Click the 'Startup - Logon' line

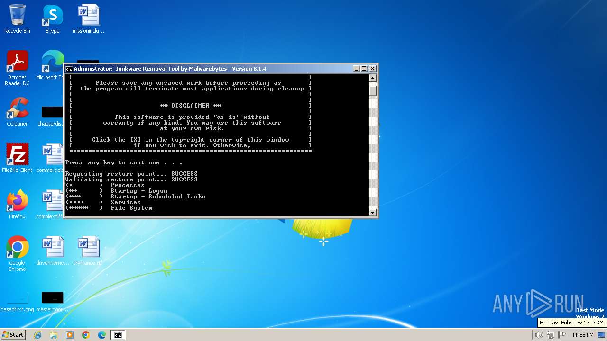coord(116,191)
